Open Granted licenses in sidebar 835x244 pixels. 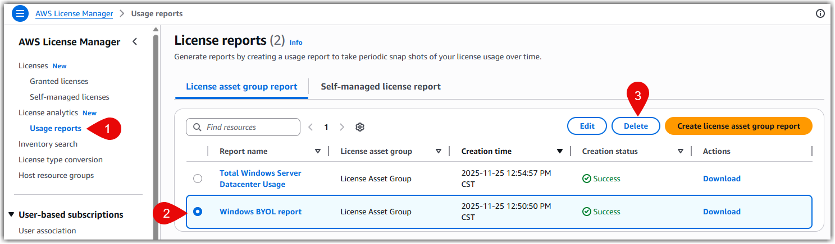59,81
